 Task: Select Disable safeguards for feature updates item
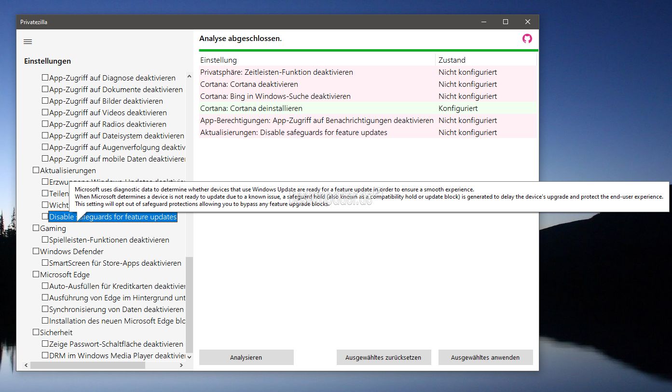(113, 217)
